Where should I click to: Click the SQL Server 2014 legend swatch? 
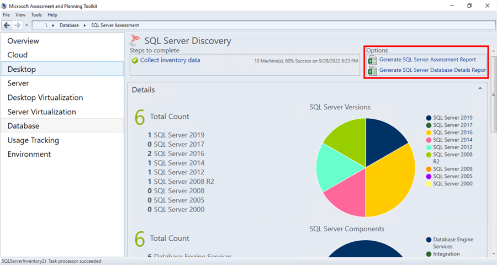pyautogui.click(x=429, y=140)
